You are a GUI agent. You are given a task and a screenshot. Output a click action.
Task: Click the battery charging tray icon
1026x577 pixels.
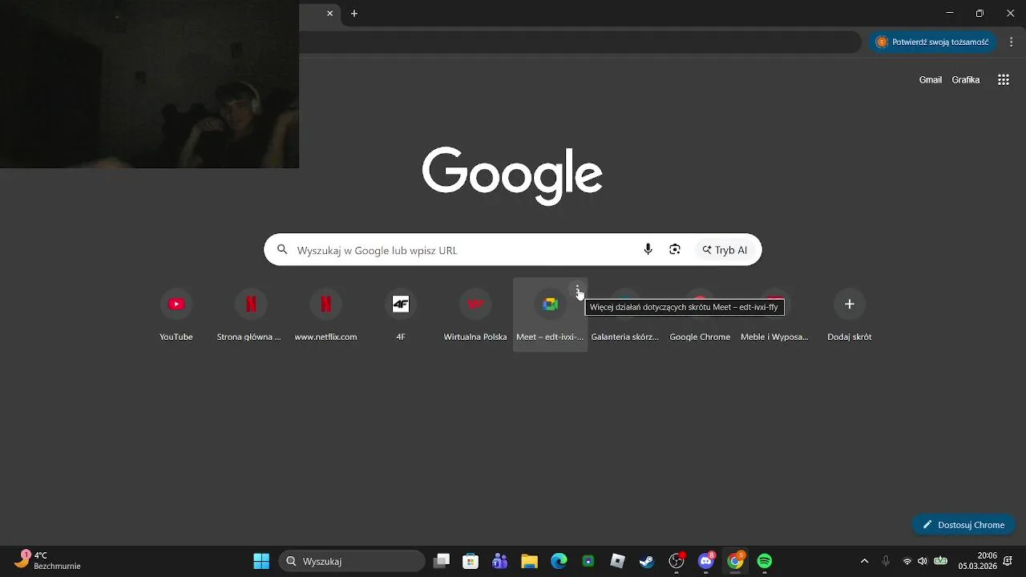pyautogui.click(x=941, y=561)
